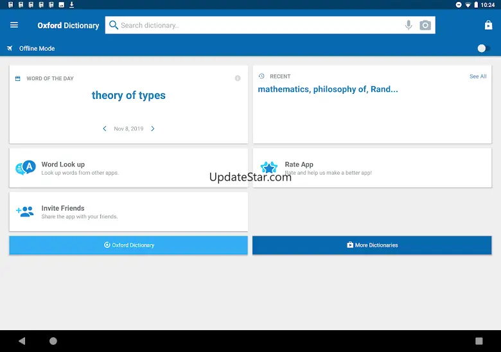Image resolution: width=501 pixels, height=352 pixels.
Task: Click the search magnifier icon
Action: click(x=114, y=25)
